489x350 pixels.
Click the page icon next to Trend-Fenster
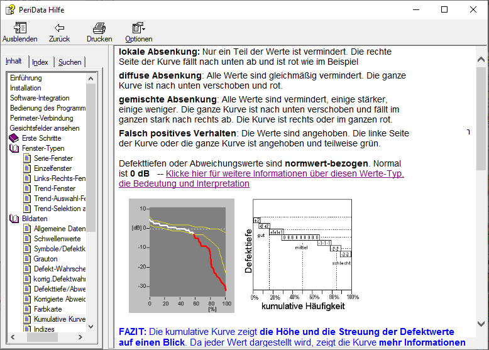tap(28, 189)
